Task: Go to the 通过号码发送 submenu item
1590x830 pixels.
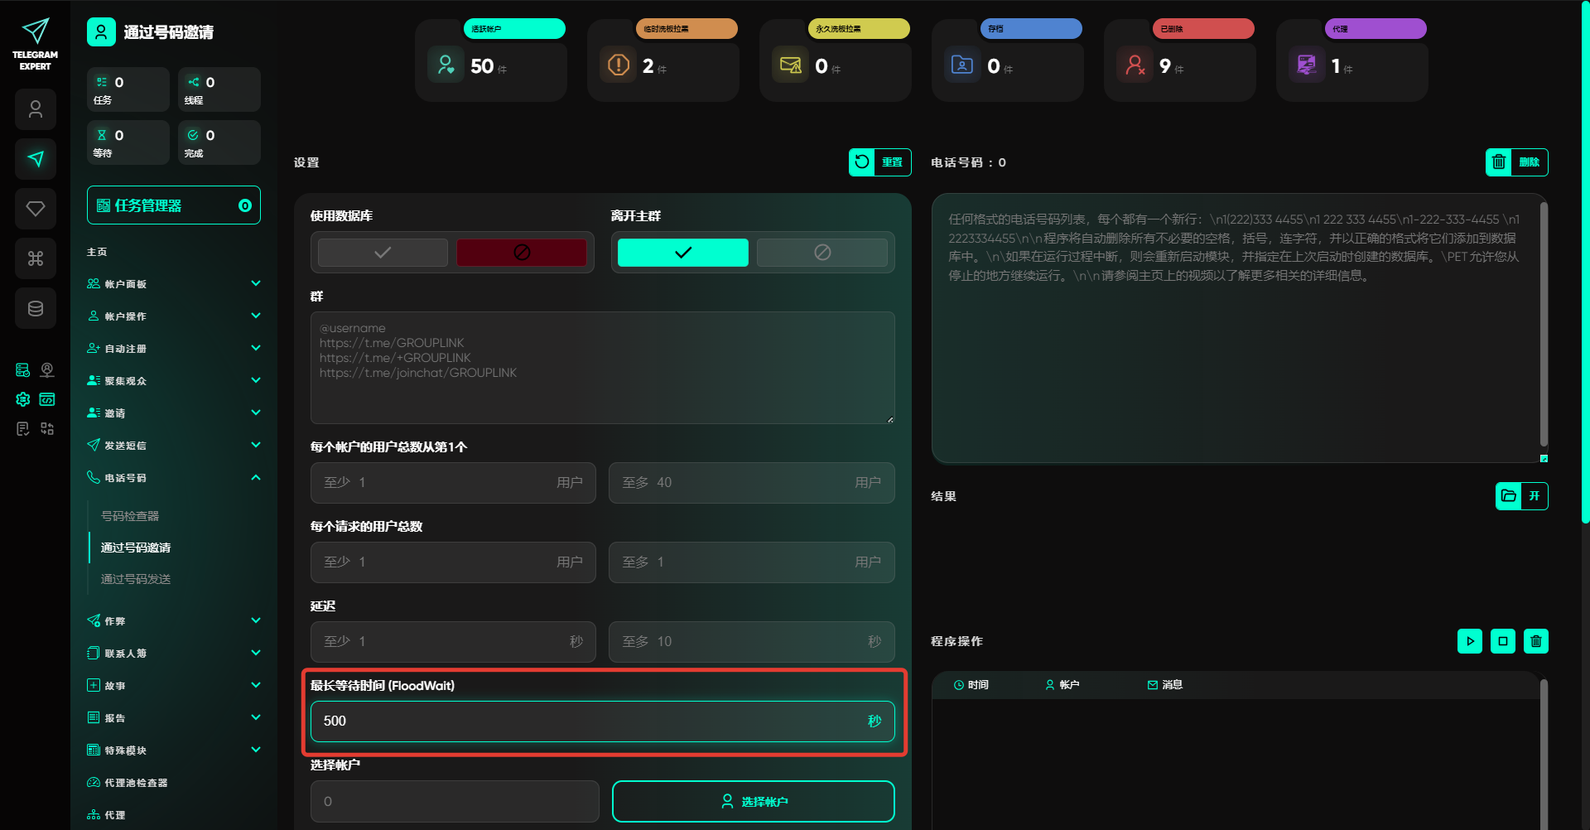Action: (136, 579)
